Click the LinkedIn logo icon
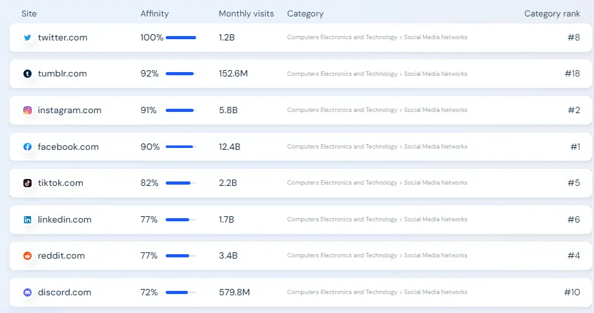 coord(27,219)
